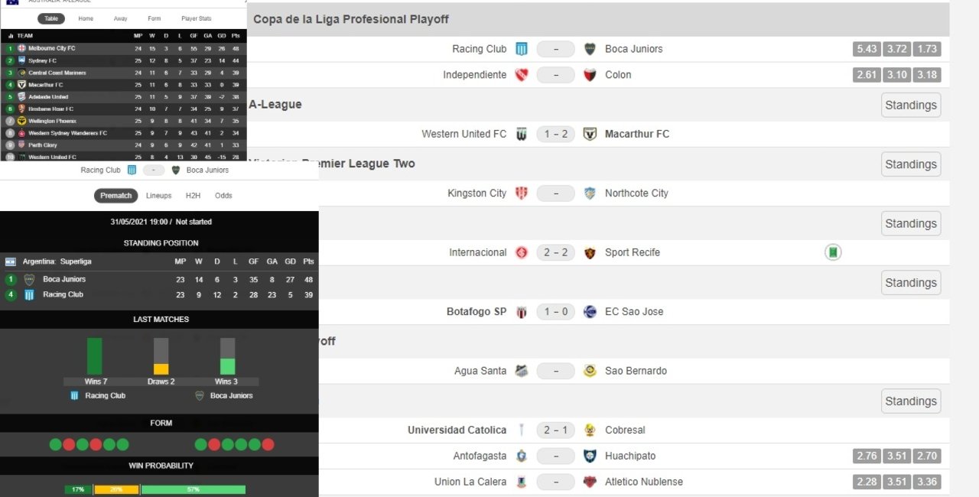The image size is (979, 497).
Task: Click the Boca Juniors crest in playoff row
Action: coord(590,49)
